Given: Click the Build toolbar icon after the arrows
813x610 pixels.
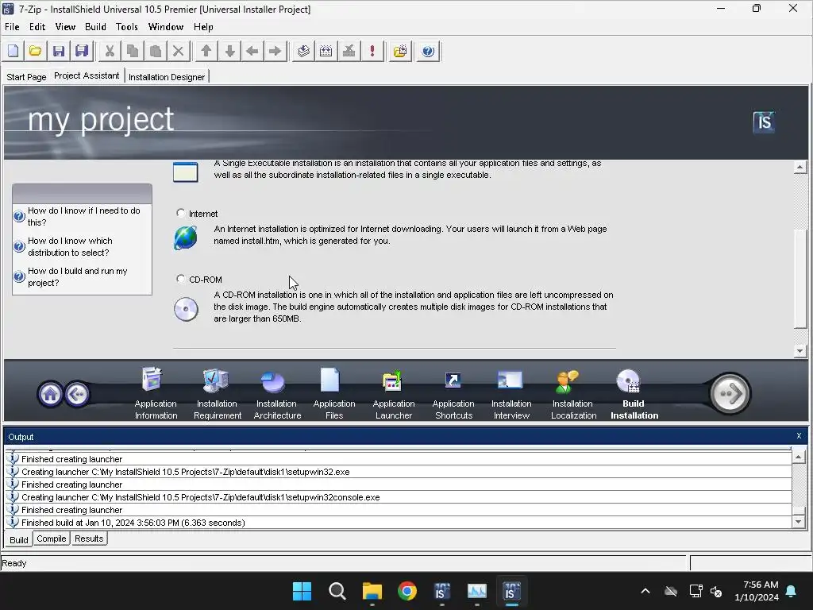Looking at the screenshot, I should tap(303, 51).
